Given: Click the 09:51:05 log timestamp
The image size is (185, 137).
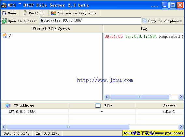Looking at the screenshot, I should tap(114, 37).
